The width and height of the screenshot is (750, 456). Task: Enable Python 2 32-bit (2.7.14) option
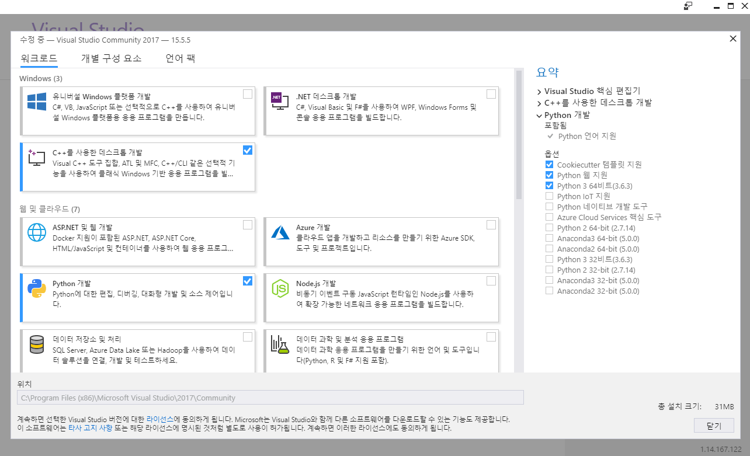(x=549, y=270)
